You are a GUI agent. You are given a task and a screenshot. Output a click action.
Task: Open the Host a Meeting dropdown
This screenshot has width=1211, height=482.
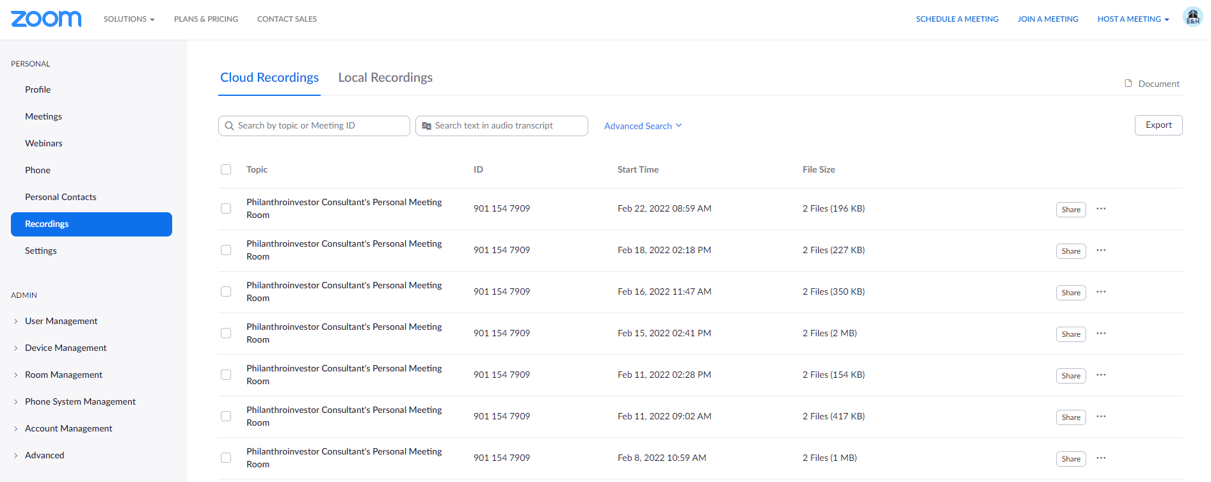click(1133, 19)
